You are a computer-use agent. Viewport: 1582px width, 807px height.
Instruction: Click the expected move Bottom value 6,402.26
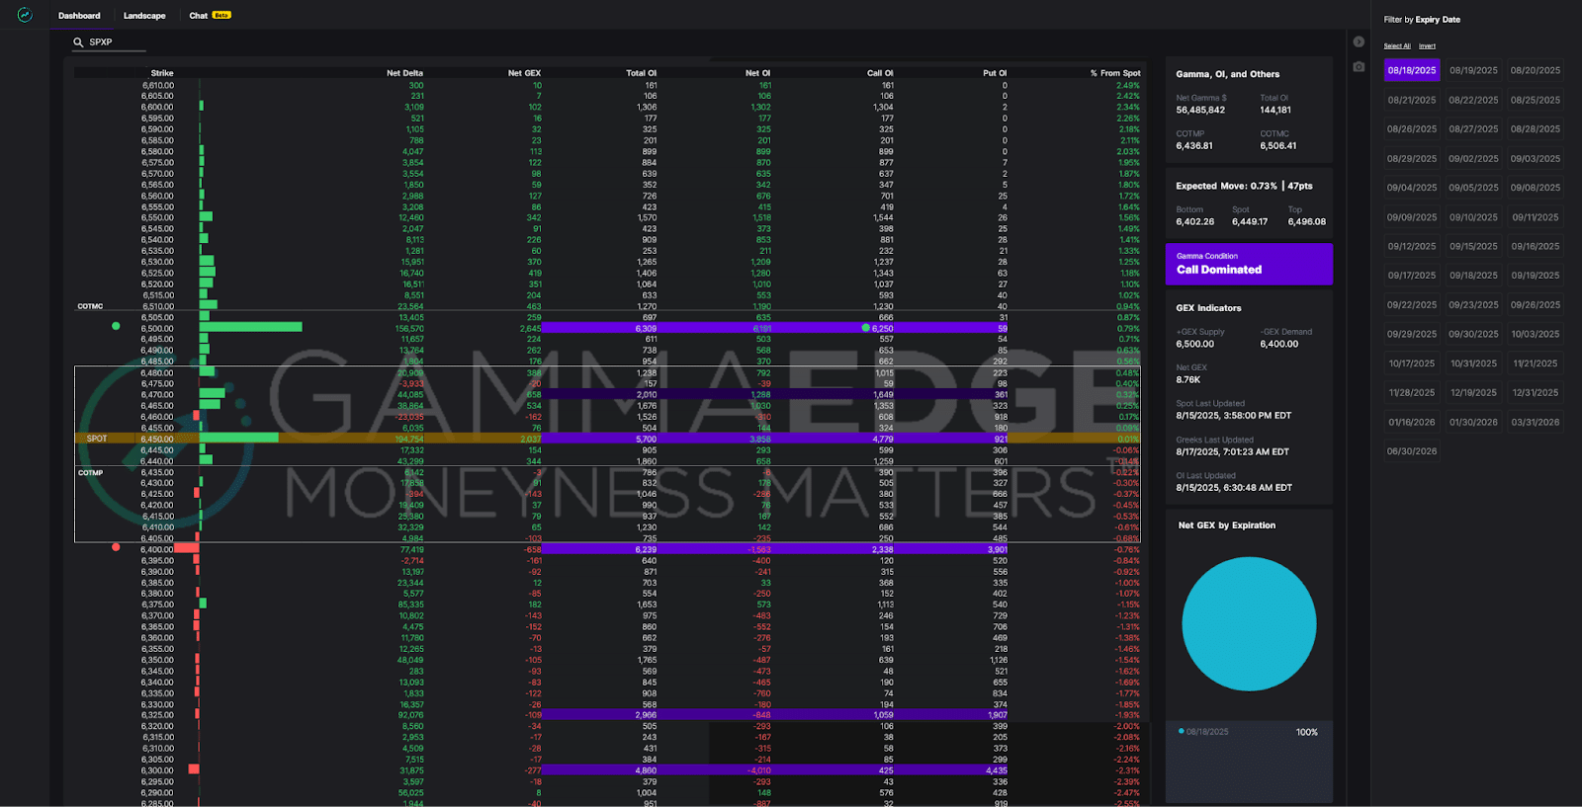pos(1195,221)
